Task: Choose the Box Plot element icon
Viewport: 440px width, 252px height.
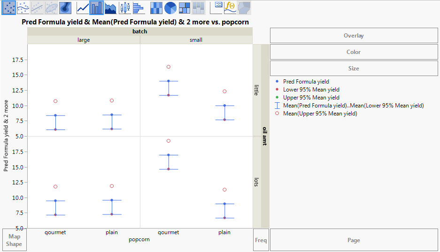Action: click(x=124, y=8)
